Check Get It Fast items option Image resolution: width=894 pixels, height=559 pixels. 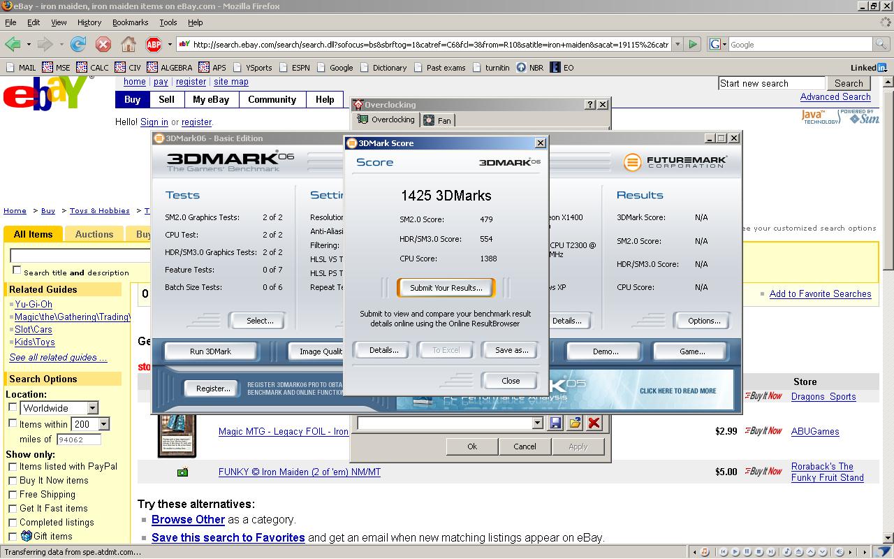pyautogui.click(x=13, y=509)
